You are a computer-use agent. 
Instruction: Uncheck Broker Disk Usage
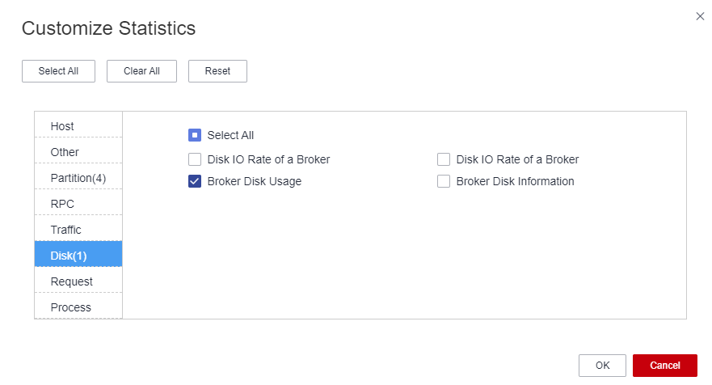(x=195, y=181)
